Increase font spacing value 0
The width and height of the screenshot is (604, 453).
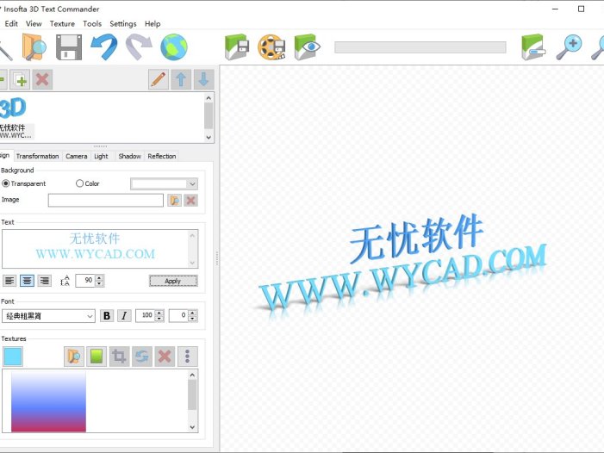(193, 313)
